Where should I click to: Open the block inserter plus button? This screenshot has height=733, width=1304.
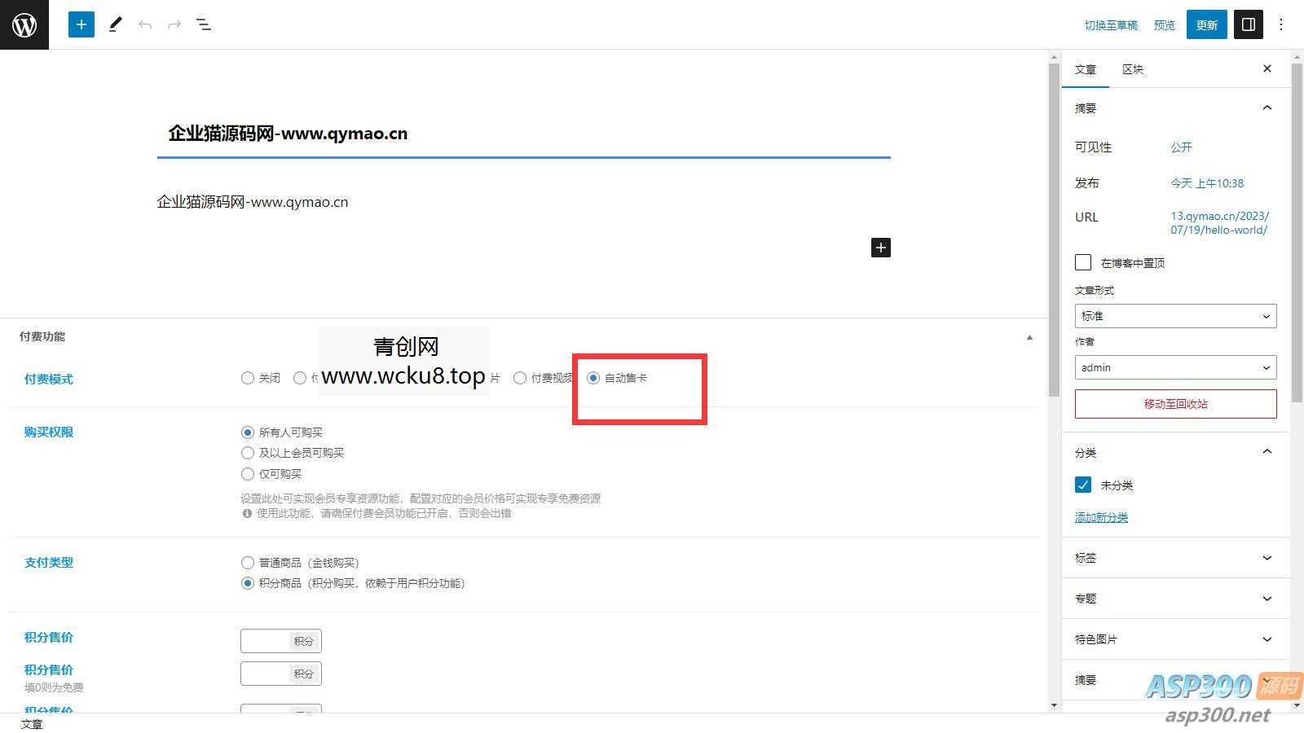tap(81, 24)
